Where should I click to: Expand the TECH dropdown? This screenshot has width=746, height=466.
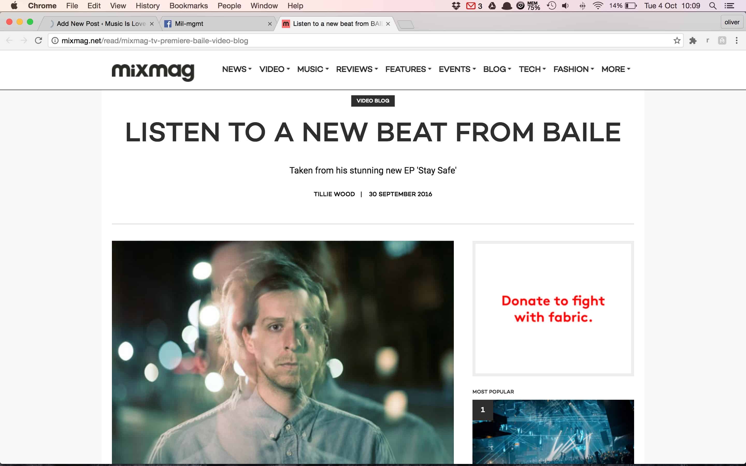(532, 69)
